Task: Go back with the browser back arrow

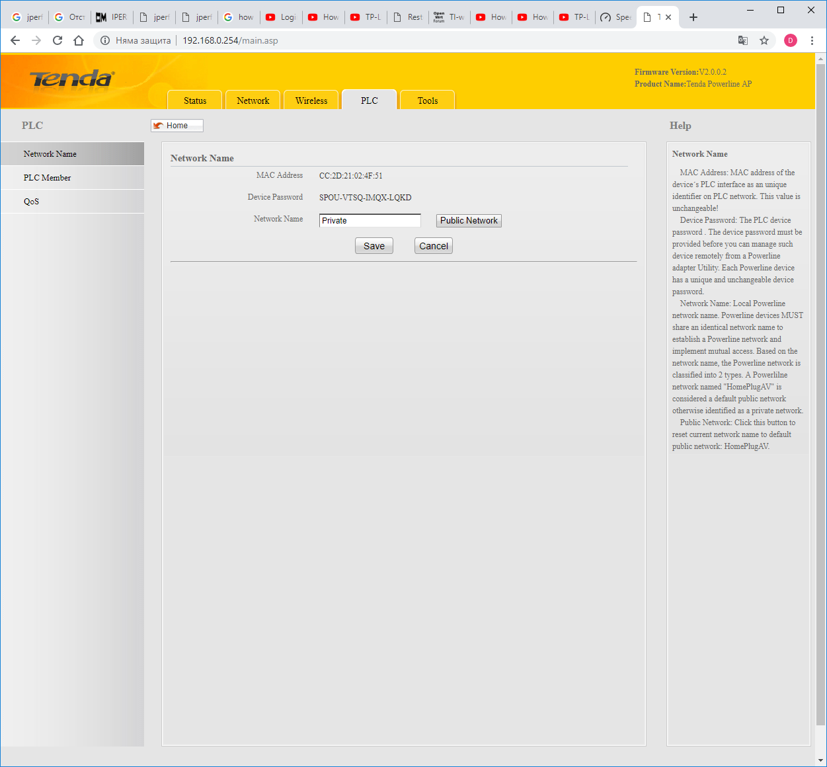Action: [x=15, y=40]
